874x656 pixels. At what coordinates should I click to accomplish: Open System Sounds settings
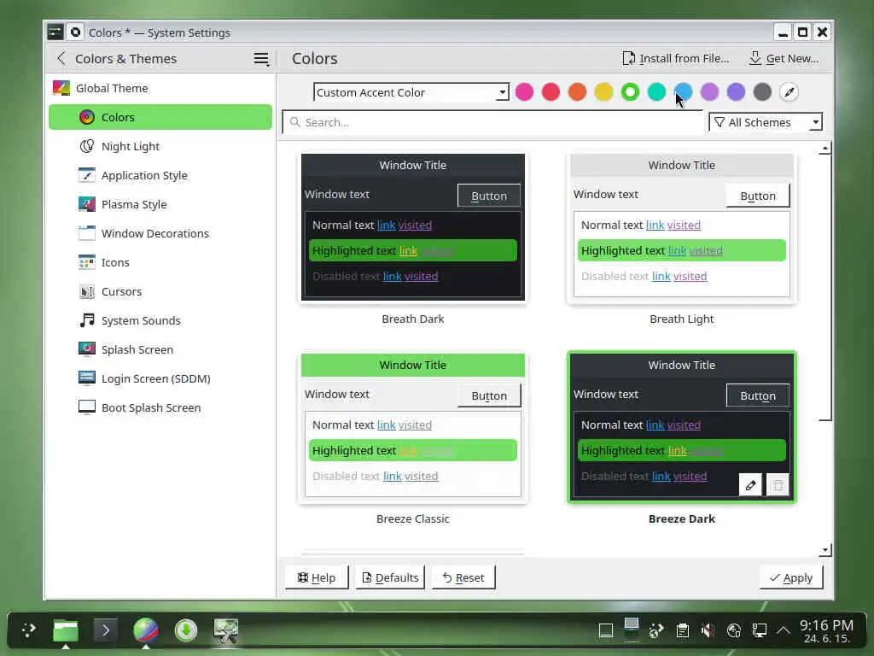tap(160, 320)
